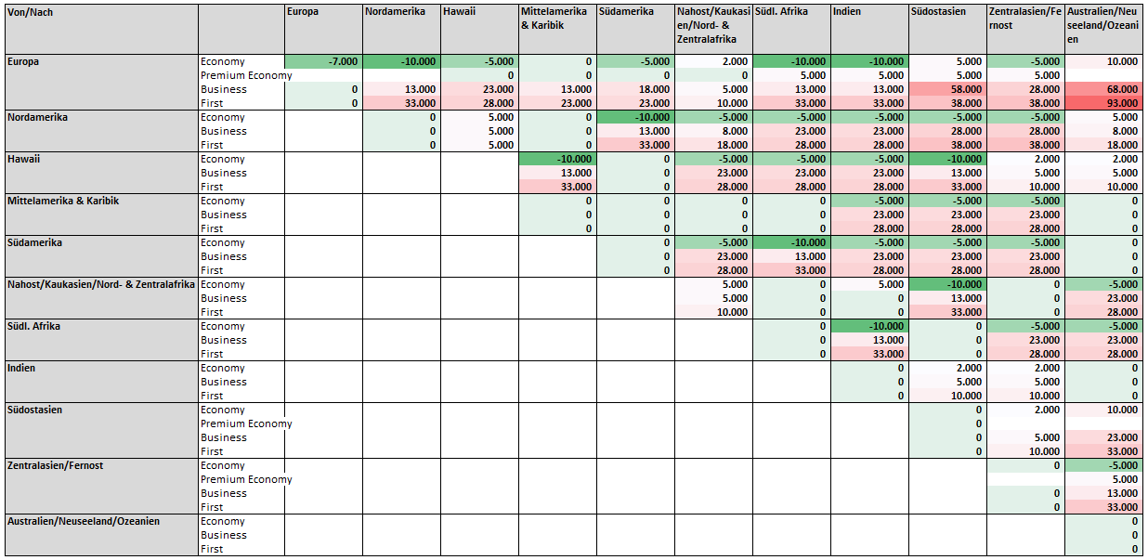Select the 58.000 cell
Viewport: 1148px width, 560px height.
(x=947, y=89)
